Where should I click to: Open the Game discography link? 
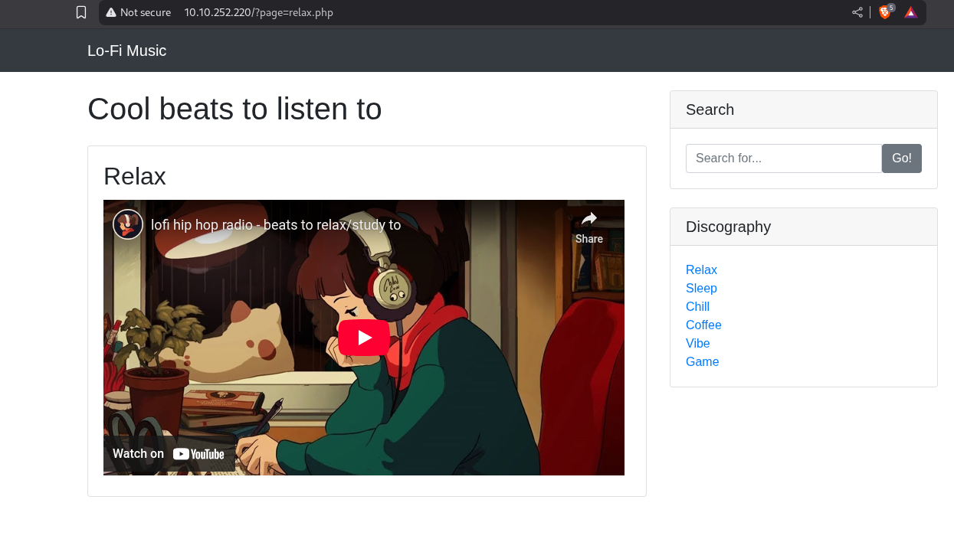(702, 361)
